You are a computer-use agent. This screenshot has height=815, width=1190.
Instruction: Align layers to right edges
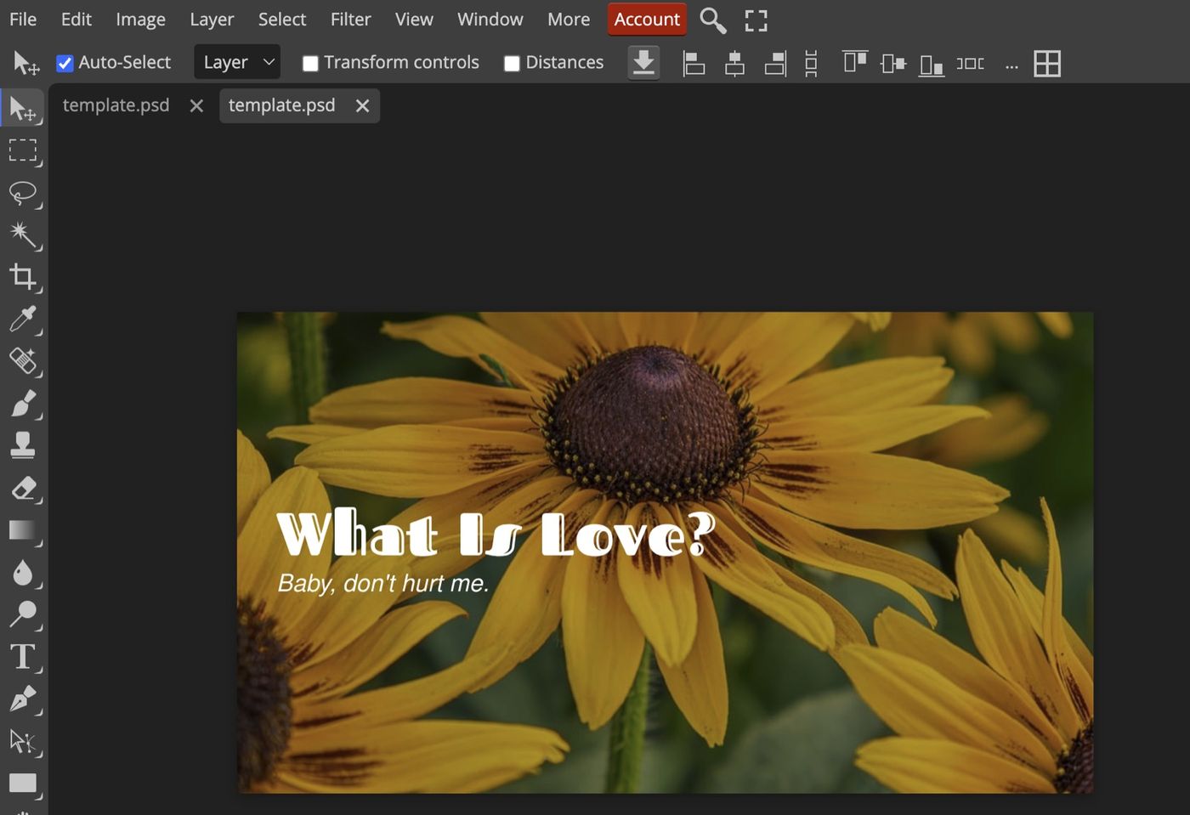(774, 63)
